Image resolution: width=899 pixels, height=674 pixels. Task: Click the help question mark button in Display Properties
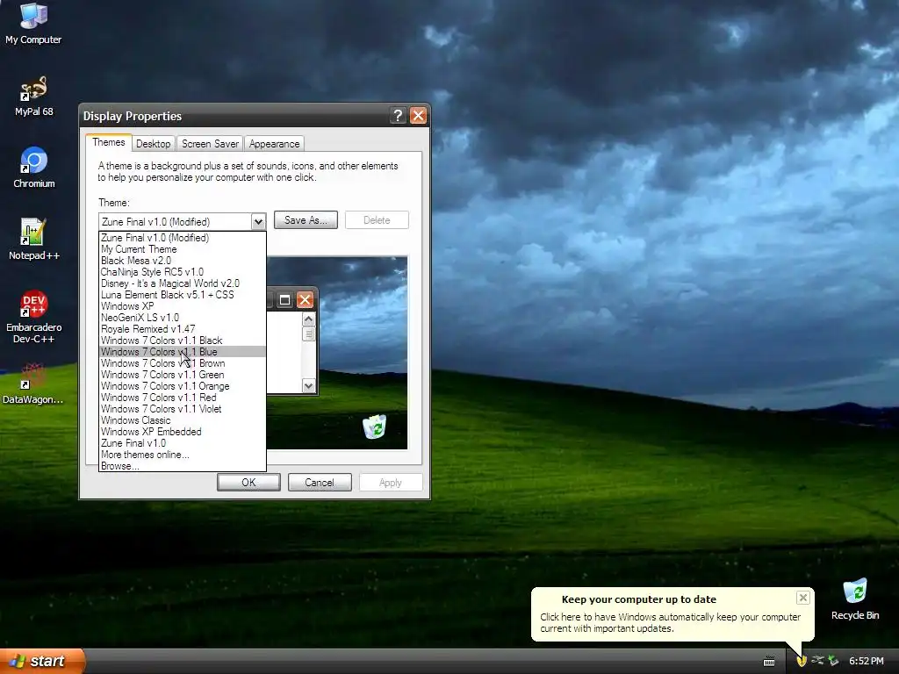click(398, 116)
